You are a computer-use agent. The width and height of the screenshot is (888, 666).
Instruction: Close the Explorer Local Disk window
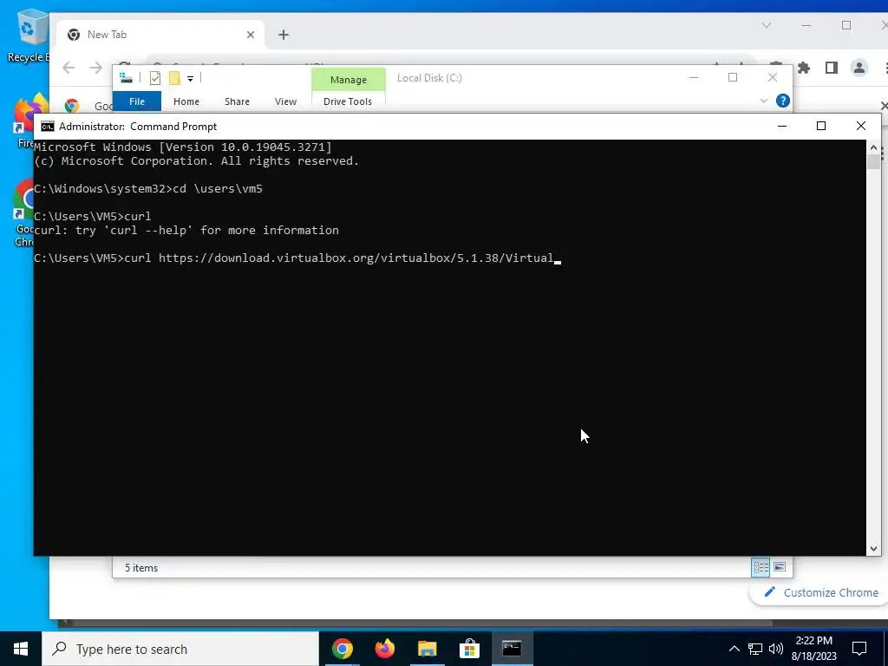[773, 77]
